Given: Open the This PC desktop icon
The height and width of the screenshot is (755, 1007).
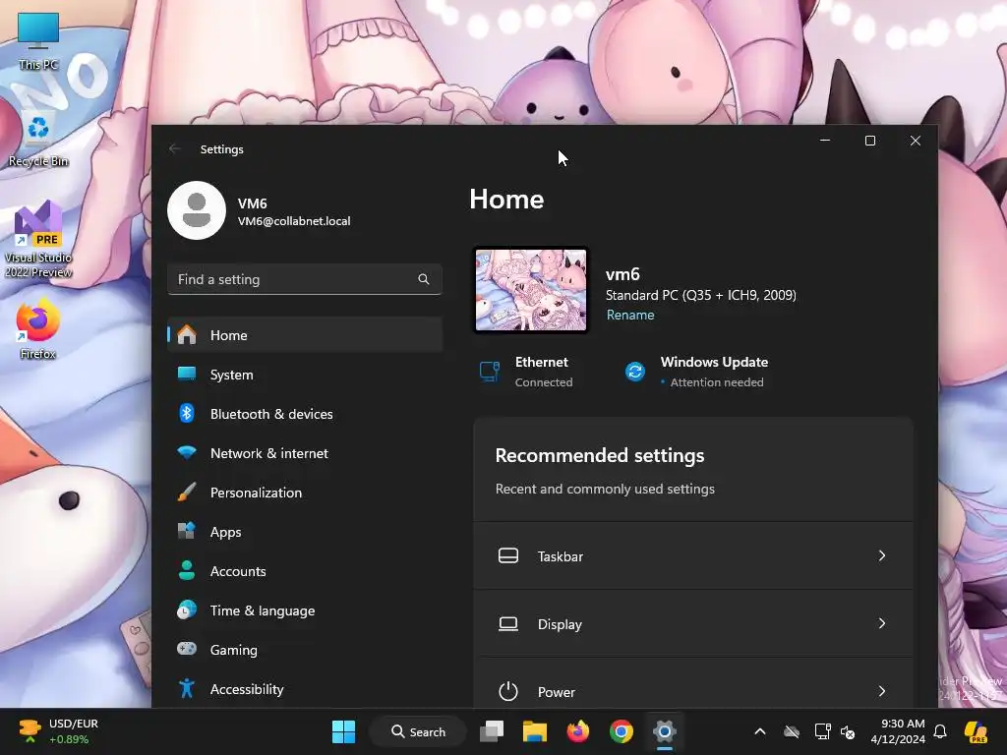Looking at the screenshot, I should coord(38,40).
